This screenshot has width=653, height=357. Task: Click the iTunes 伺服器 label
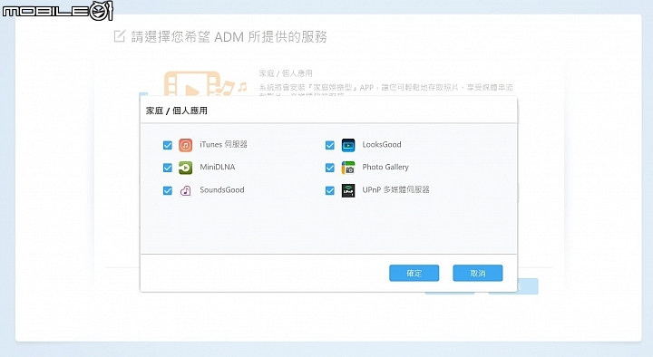(223, 144)
